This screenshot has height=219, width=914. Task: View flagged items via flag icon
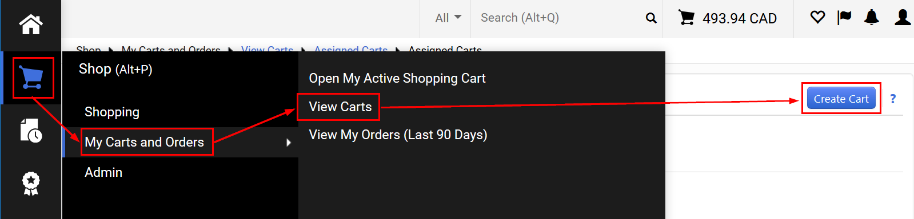coord(844,18)
